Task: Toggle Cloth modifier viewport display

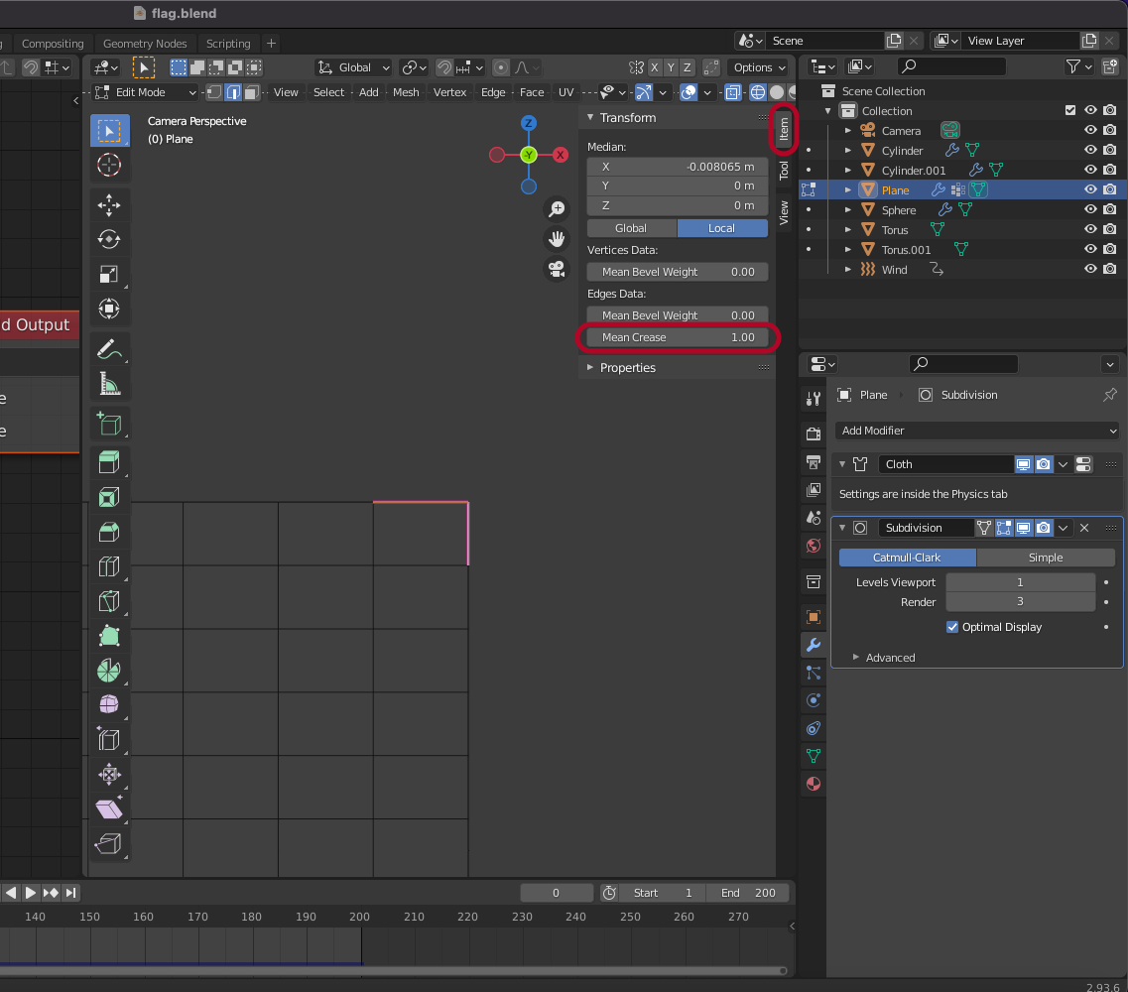Action: (x=1023, y=464)
